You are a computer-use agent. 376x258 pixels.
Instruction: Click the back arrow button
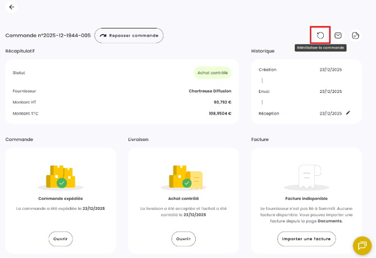point(12,7)
